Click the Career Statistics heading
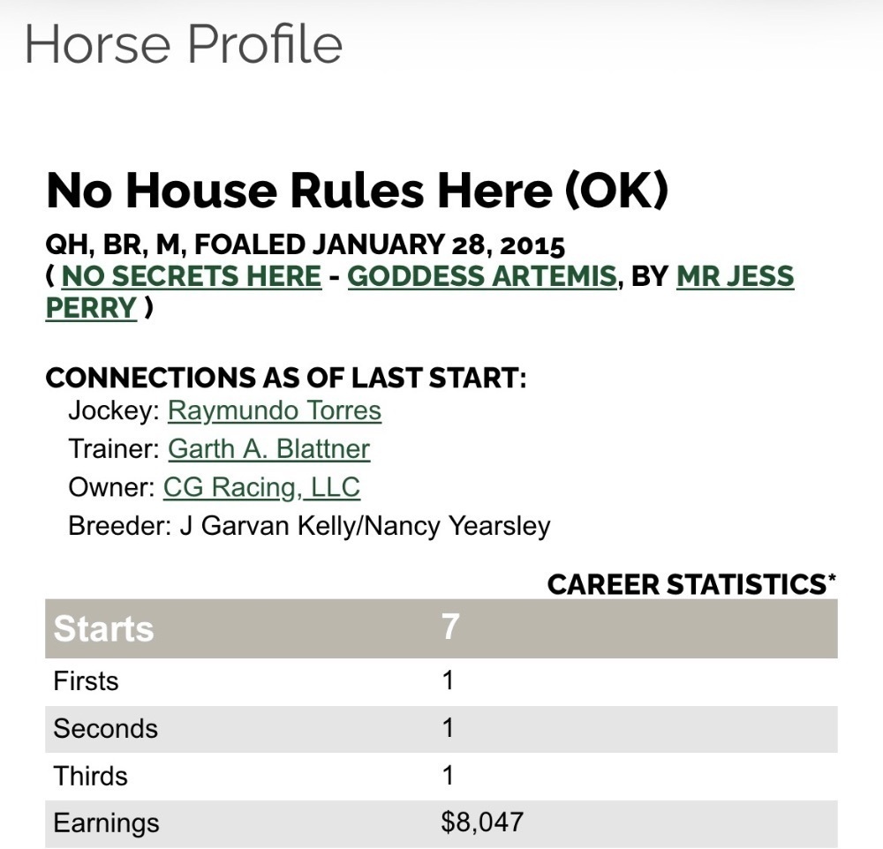This screenshot has height=849, width=883. (691, 584)
